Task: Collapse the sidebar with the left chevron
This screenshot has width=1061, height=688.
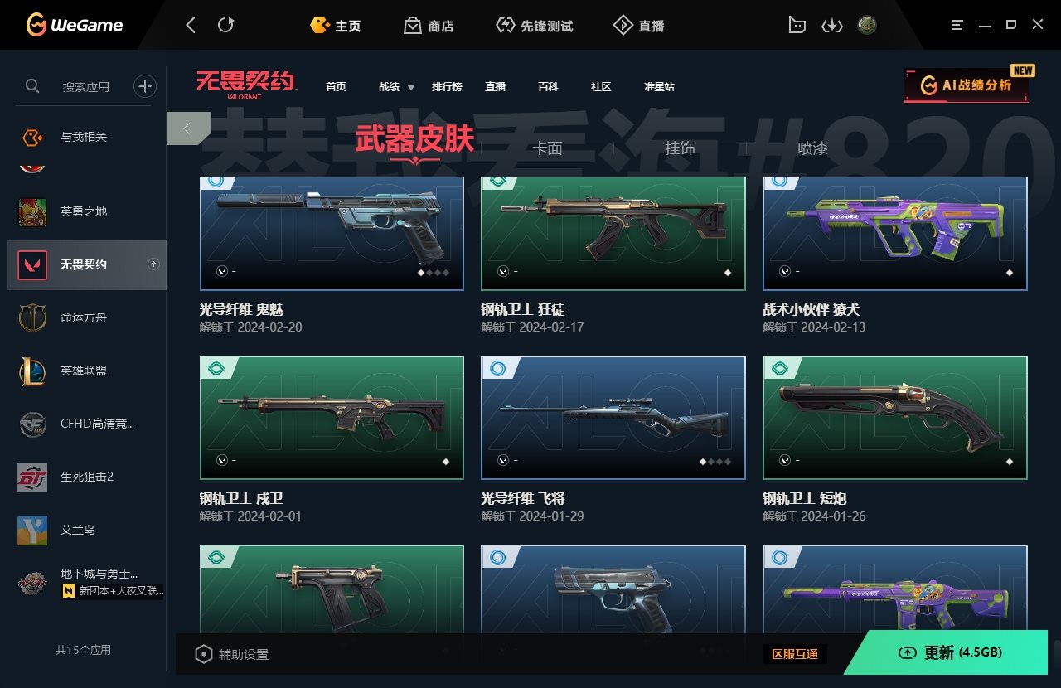Action: pyautogui.click(x=187, y=128)
